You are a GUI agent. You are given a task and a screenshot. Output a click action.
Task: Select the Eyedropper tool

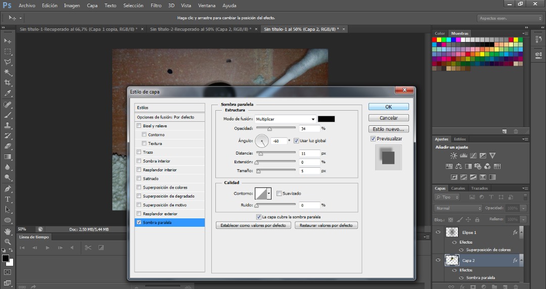coord(8,93)
